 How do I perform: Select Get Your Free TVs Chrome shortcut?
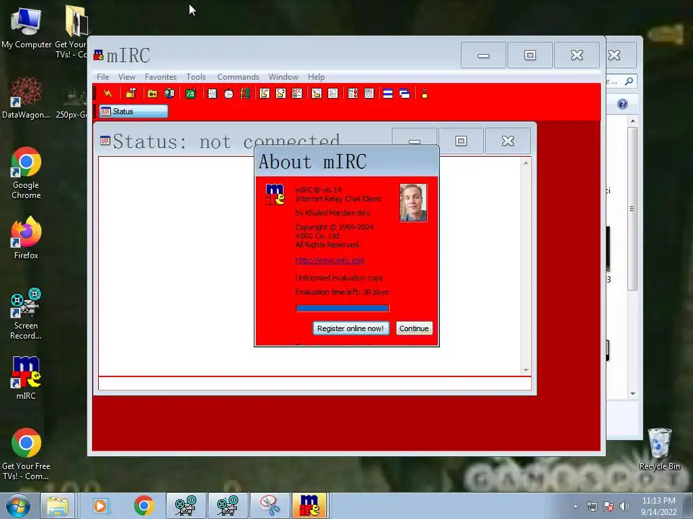click(x=26, y=454)
